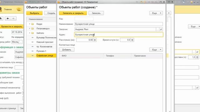
Task: Click the item marker icon beside 'Невский проспект'
Action: tap(32, 42)
